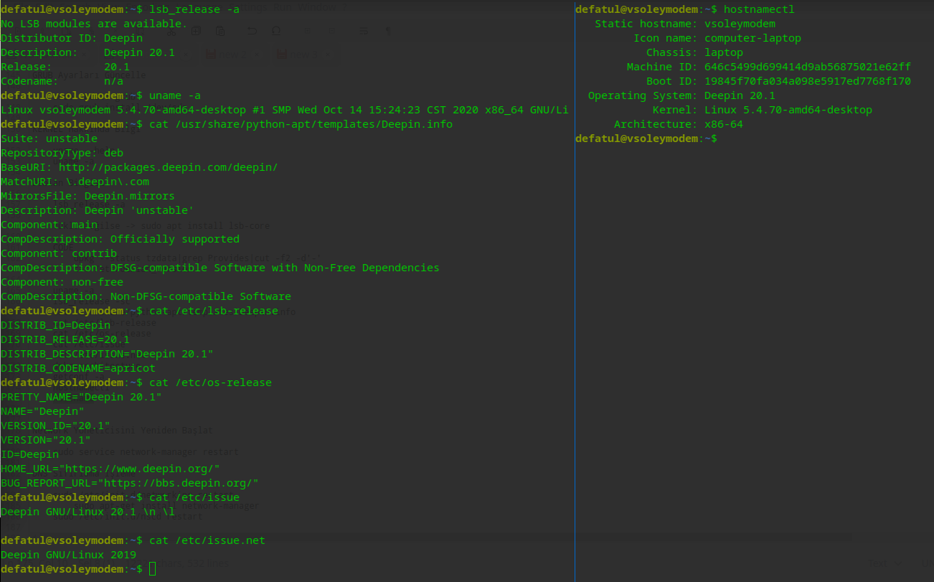
Task: Select the "Codename: n/a" line
Action: coord(62,81)
